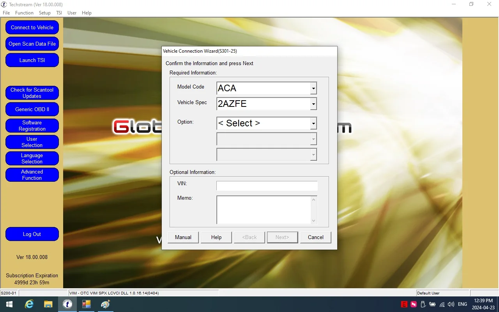
Task: Open clock and date 12:39 PM
Action: 483,304
